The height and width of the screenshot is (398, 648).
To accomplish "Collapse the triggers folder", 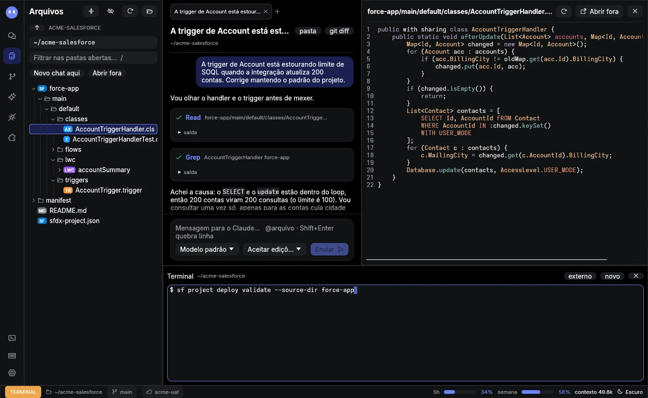I will 53,180.
